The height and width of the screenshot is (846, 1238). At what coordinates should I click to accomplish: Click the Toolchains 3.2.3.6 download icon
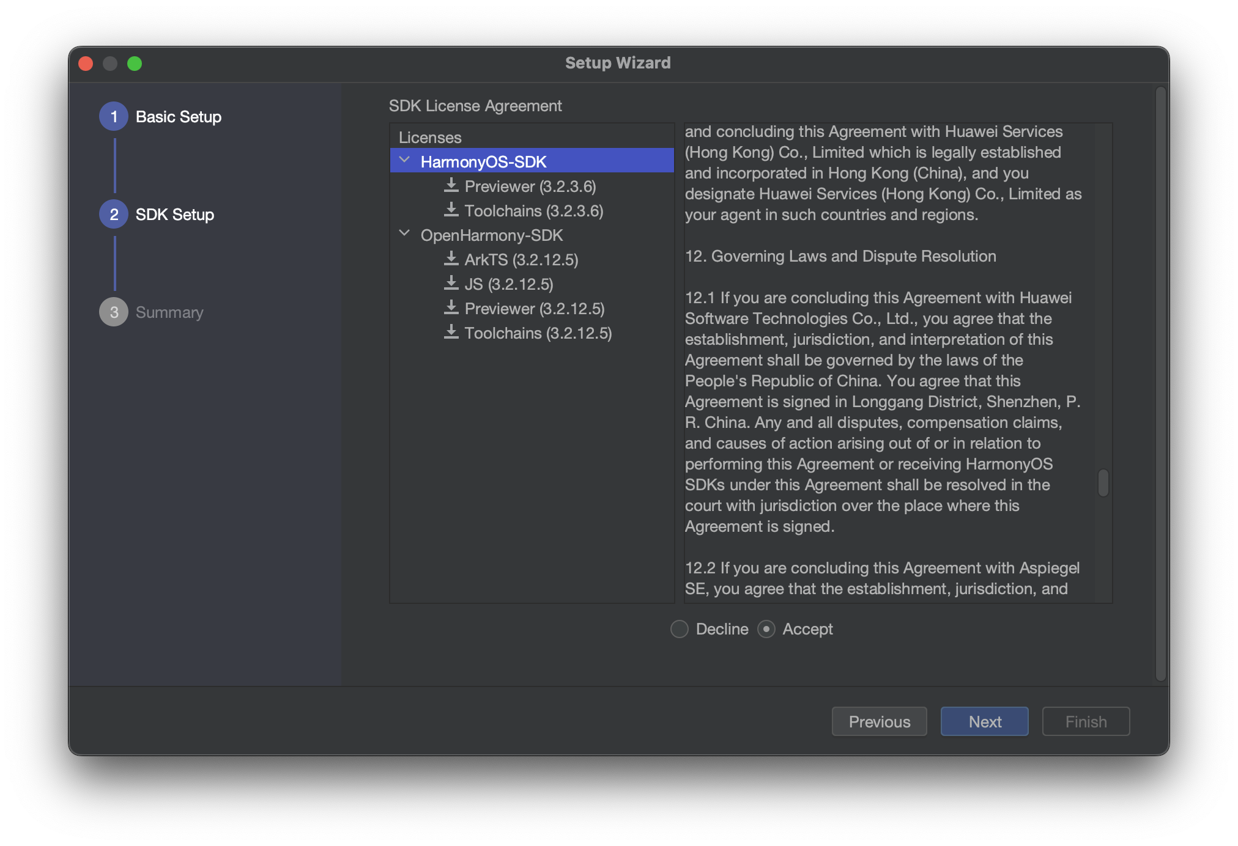pyautogui.click(x=451, y=210)
